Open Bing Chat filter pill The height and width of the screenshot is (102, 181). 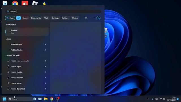click(10, 18)
